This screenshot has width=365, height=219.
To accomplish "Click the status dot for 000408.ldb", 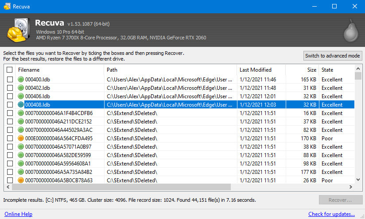I will [x=21, y=104].
